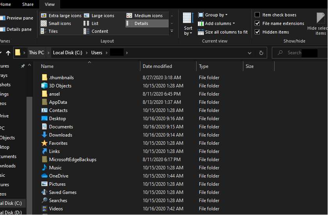Open the Home ribbon tab

[6, 4]
